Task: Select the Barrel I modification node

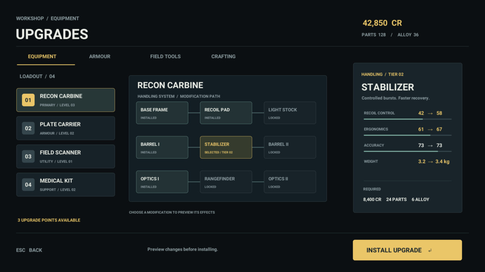Action: tap(162, 147)
